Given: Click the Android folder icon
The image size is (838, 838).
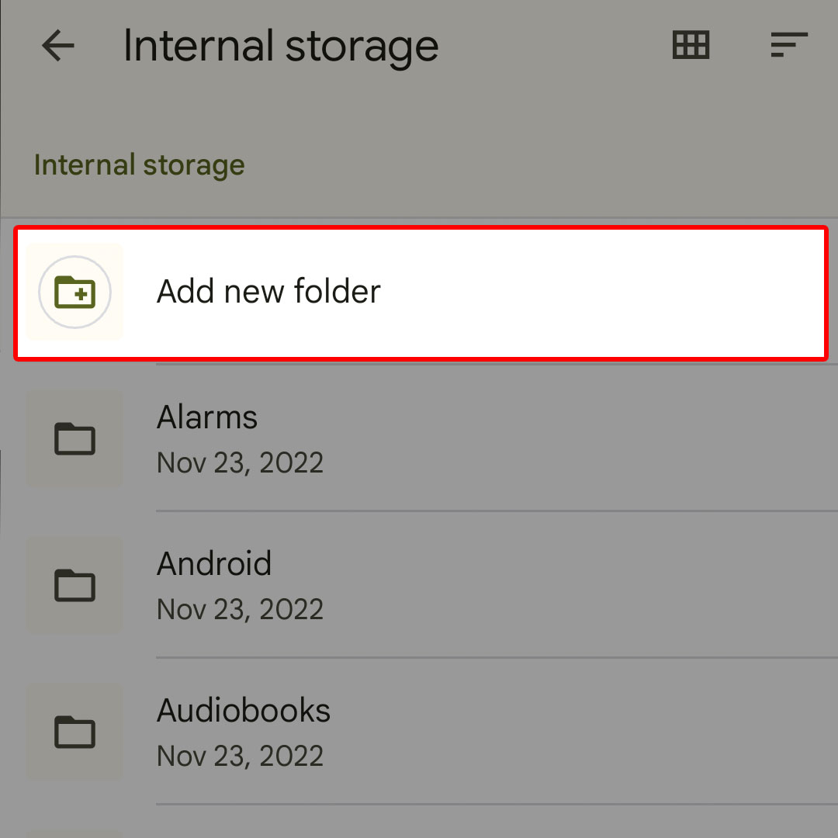Looking at the screenshot, I should coord(74,585).
